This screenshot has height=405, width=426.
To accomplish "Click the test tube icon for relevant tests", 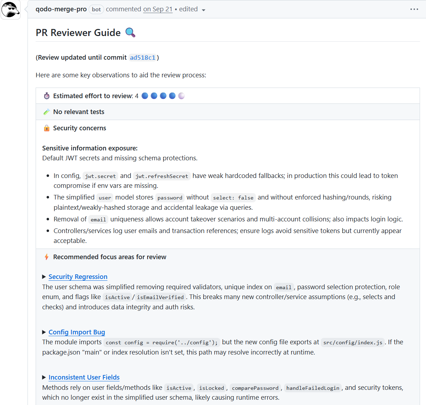I will click(x=46, y=112).
